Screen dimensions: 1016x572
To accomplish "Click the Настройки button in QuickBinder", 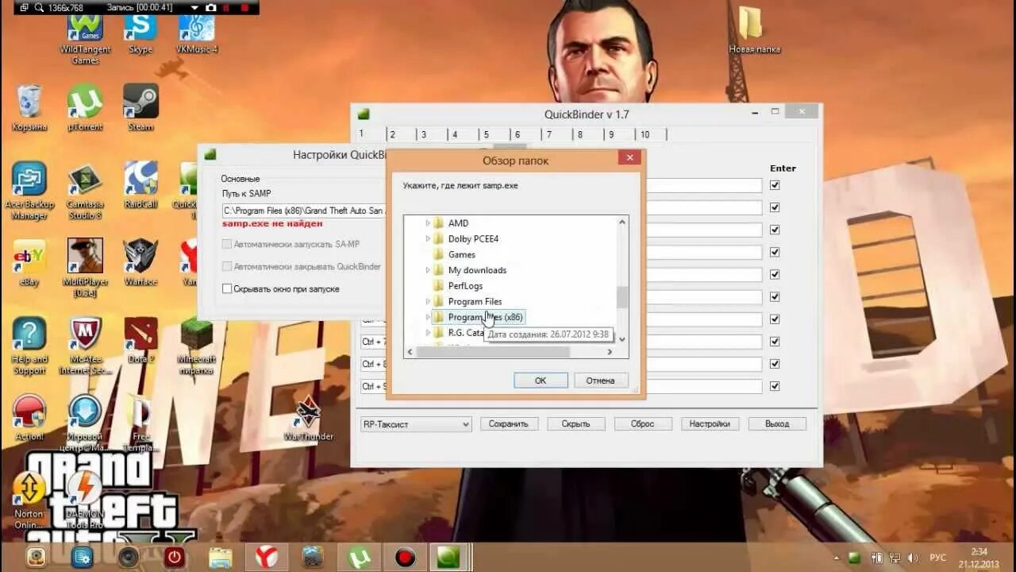I will point(710,424).
